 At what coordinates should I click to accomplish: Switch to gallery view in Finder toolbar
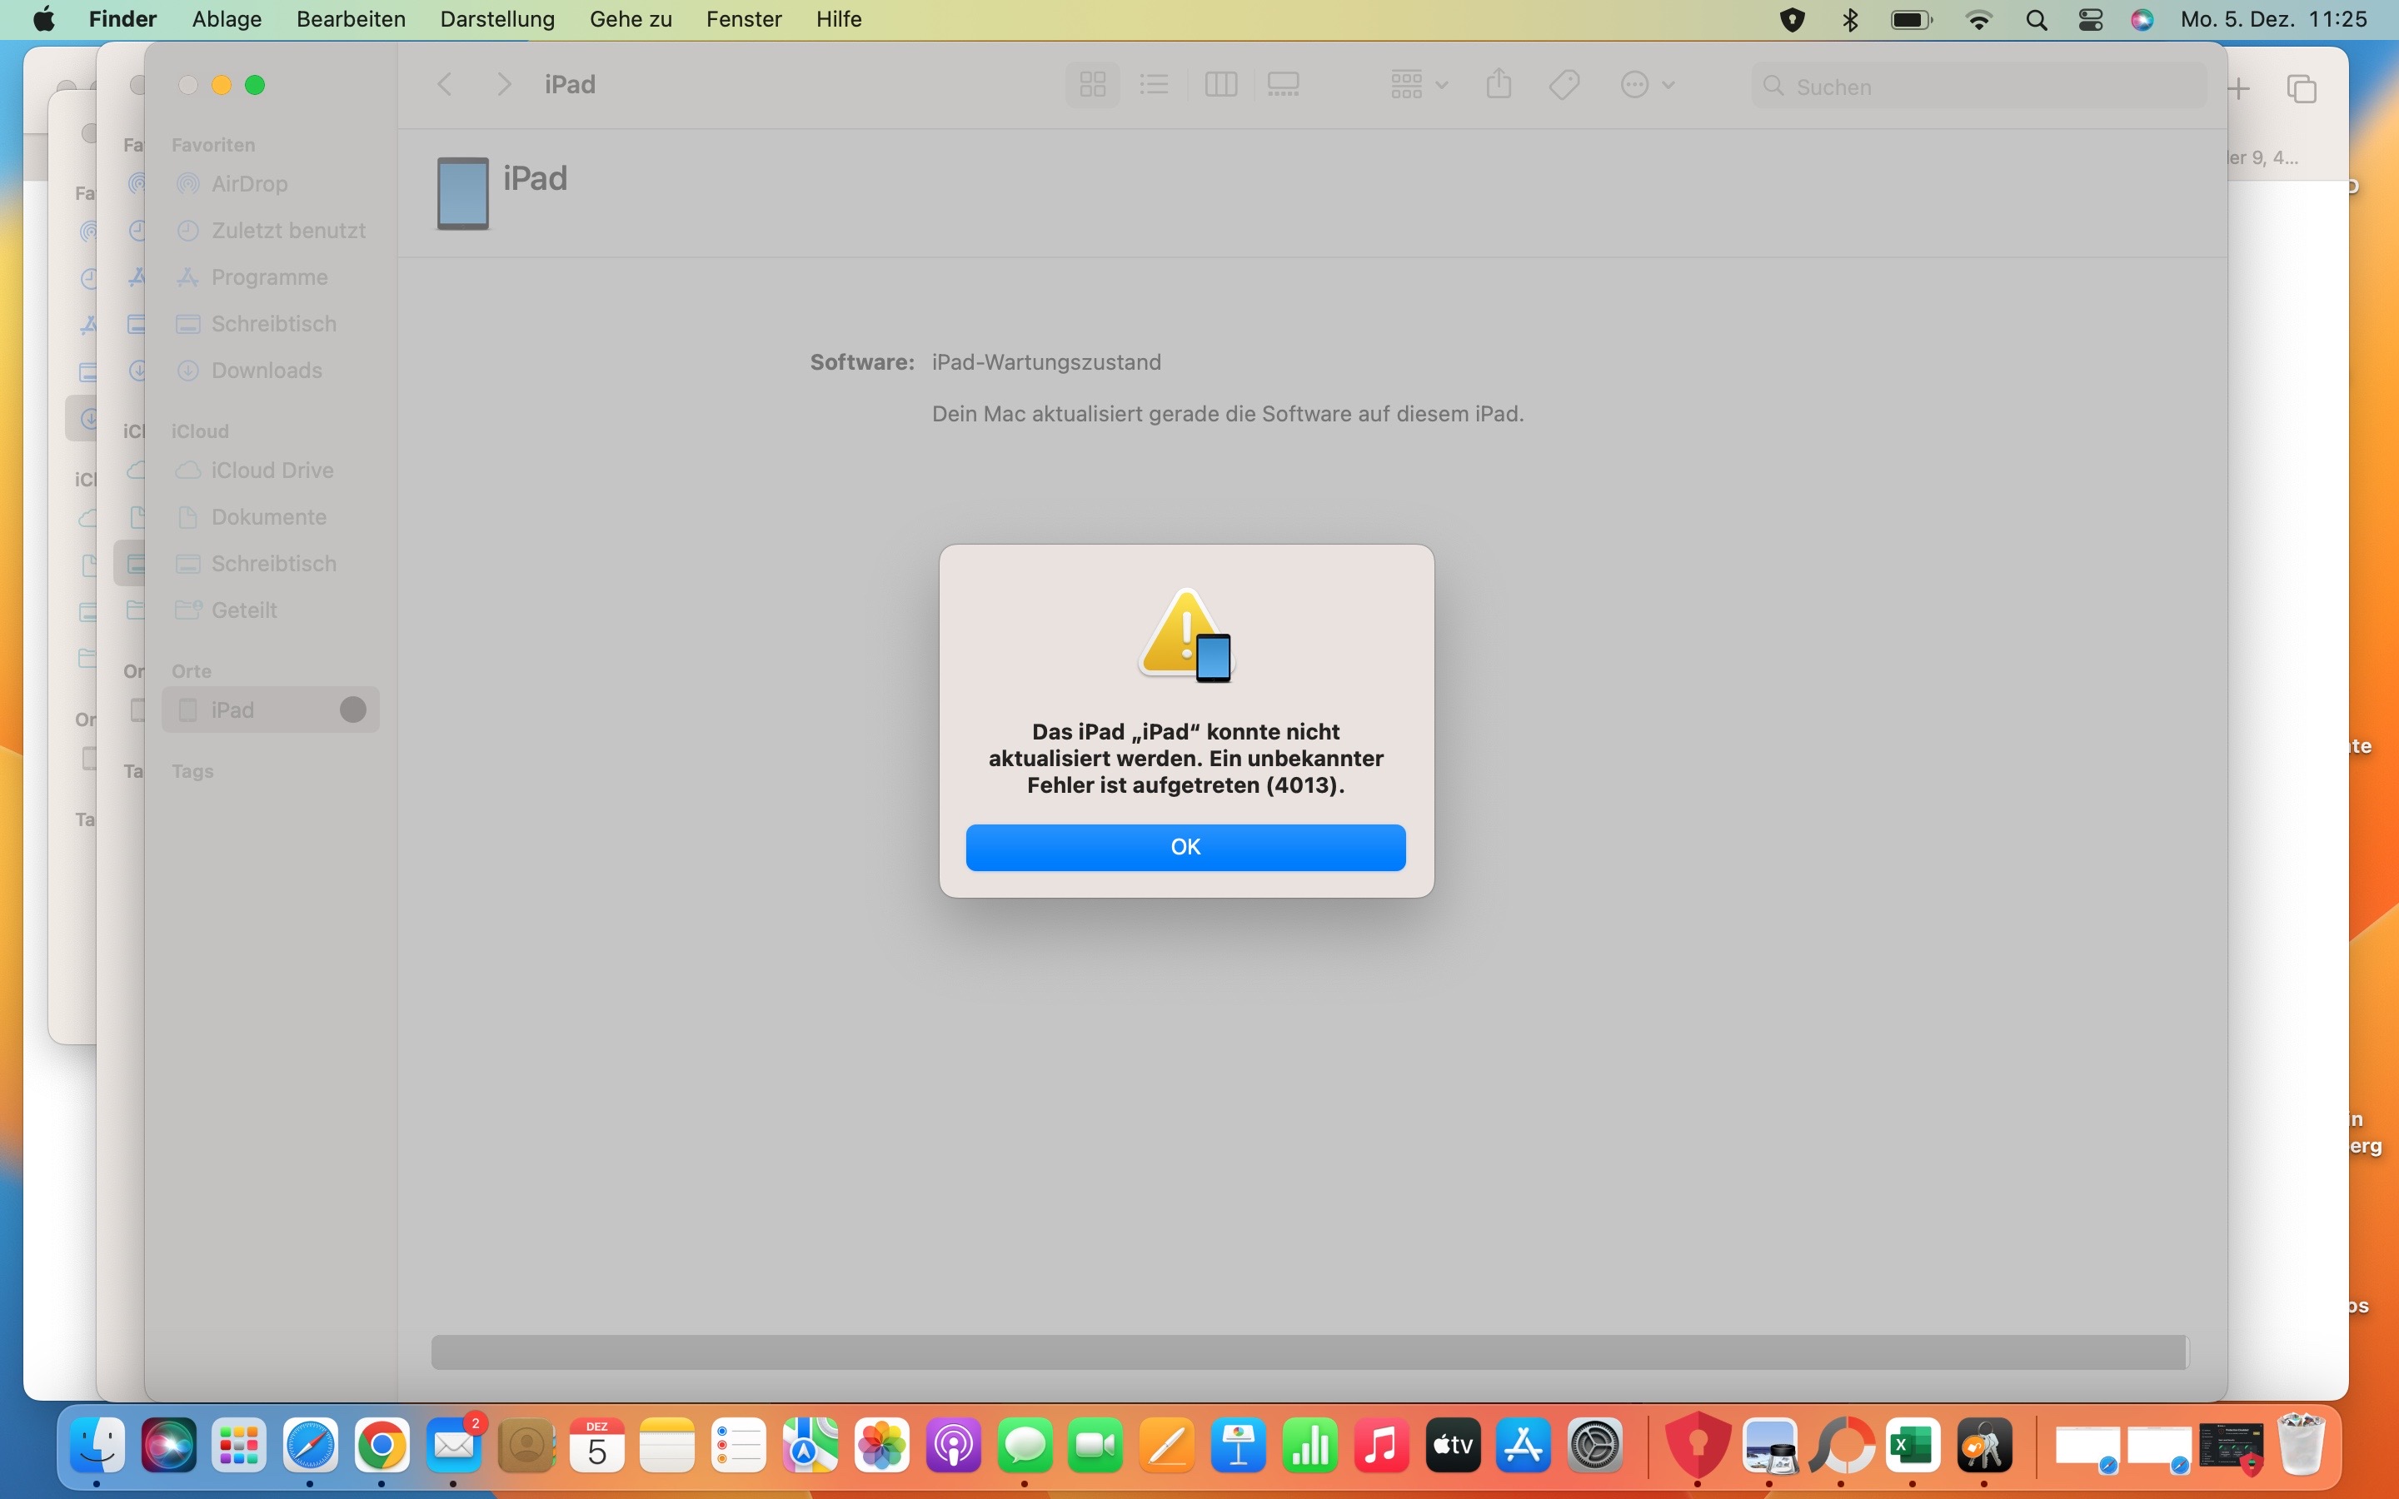1283,85
